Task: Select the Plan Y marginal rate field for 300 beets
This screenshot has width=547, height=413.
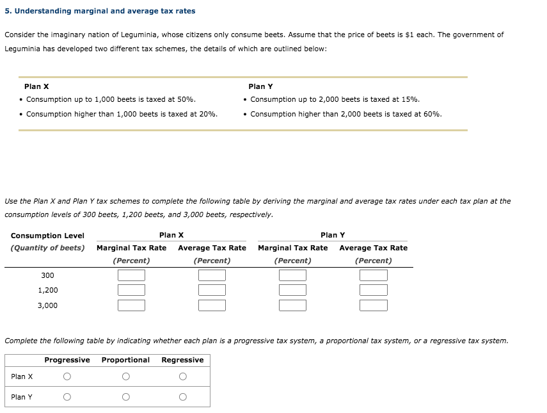Action: tap(293, 275)
